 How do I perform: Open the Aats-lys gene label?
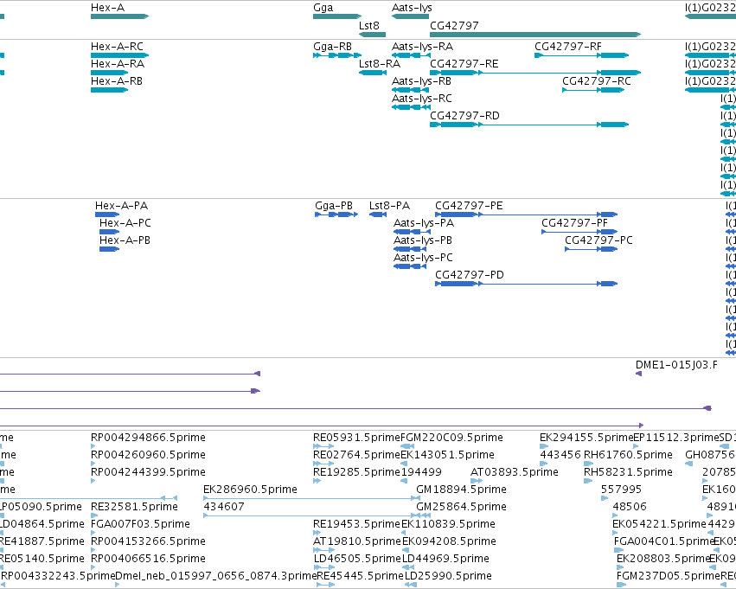tap(412, 8)
